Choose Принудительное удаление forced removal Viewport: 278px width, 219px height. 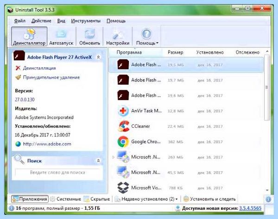pos(51,77)
